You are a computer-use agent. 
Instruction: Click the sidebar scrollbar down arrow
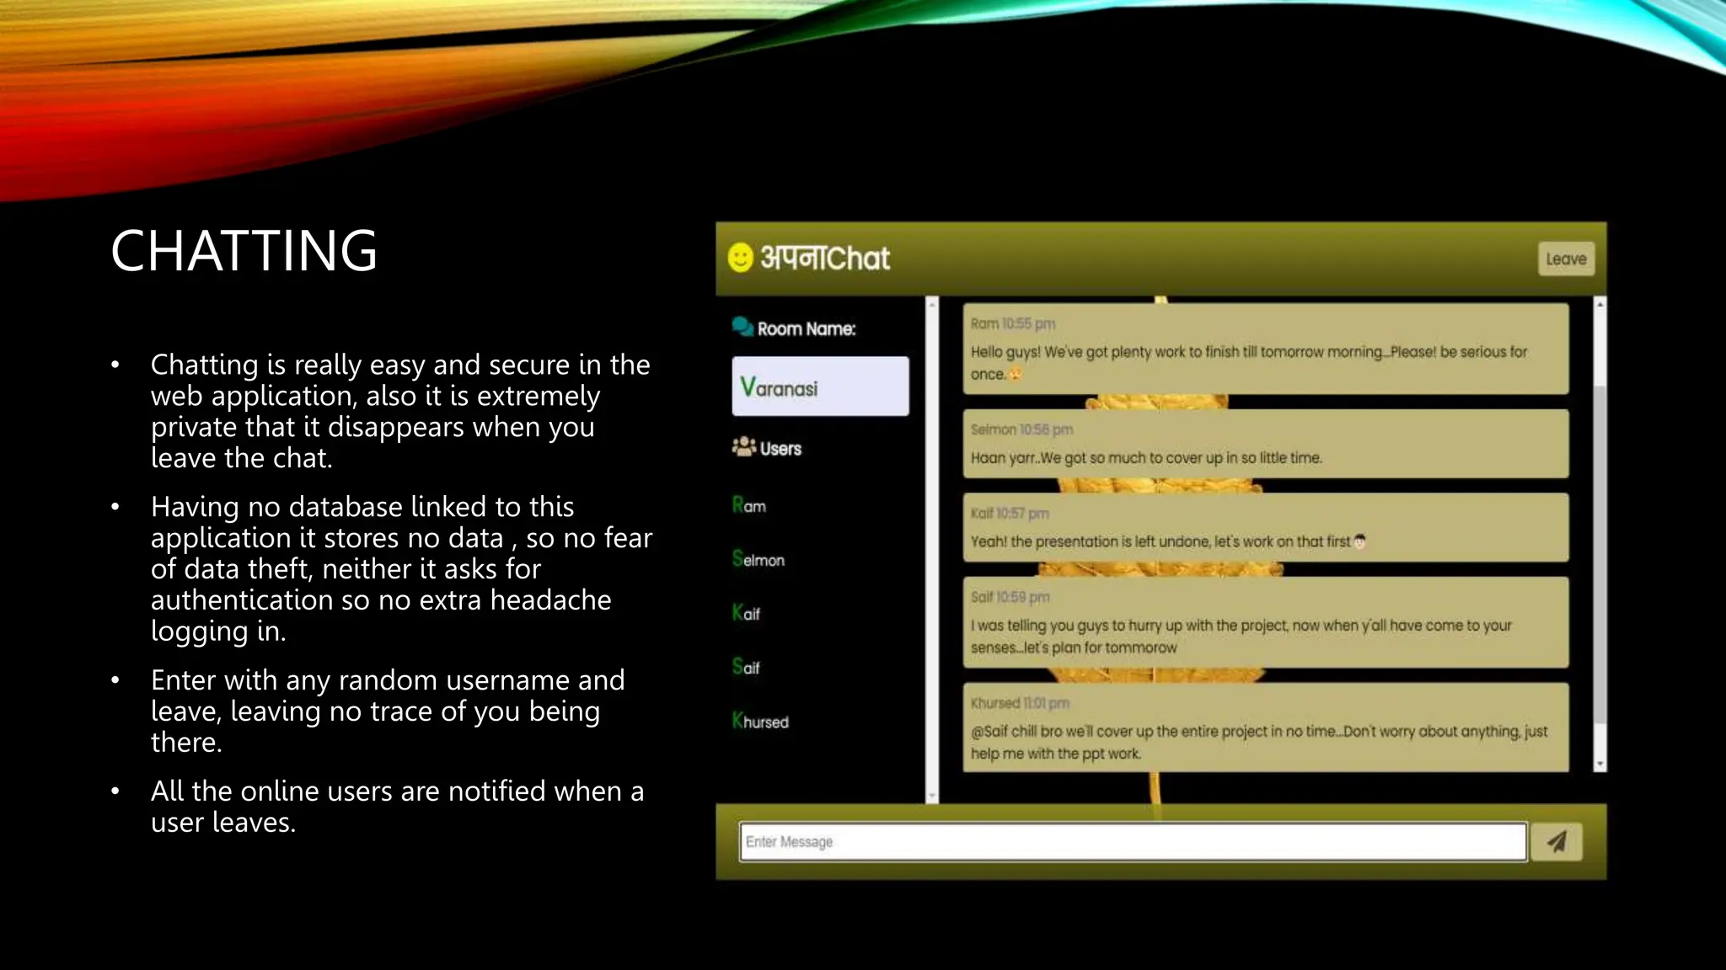[932, 796]
